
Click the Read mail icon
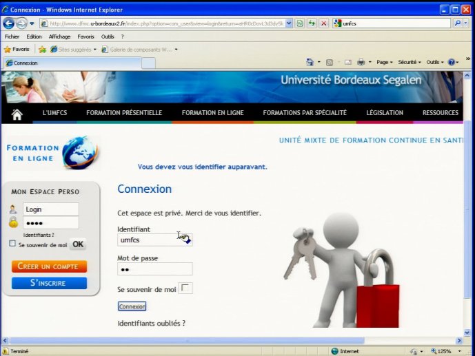point(347,62)
